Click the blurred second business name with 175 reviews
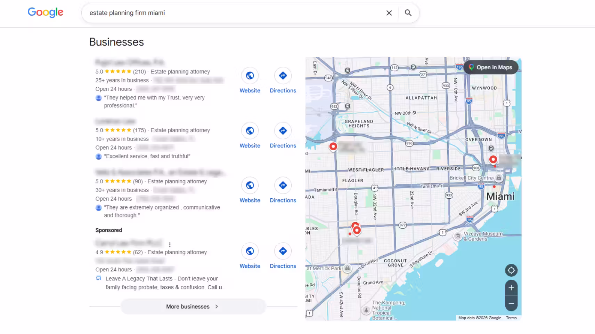This screenshot has width=595, height=334. (x=115, y=121)
